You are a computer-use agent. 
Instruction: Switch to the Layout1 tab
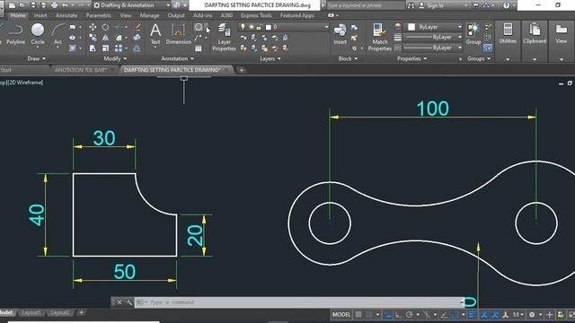[31, 312]
